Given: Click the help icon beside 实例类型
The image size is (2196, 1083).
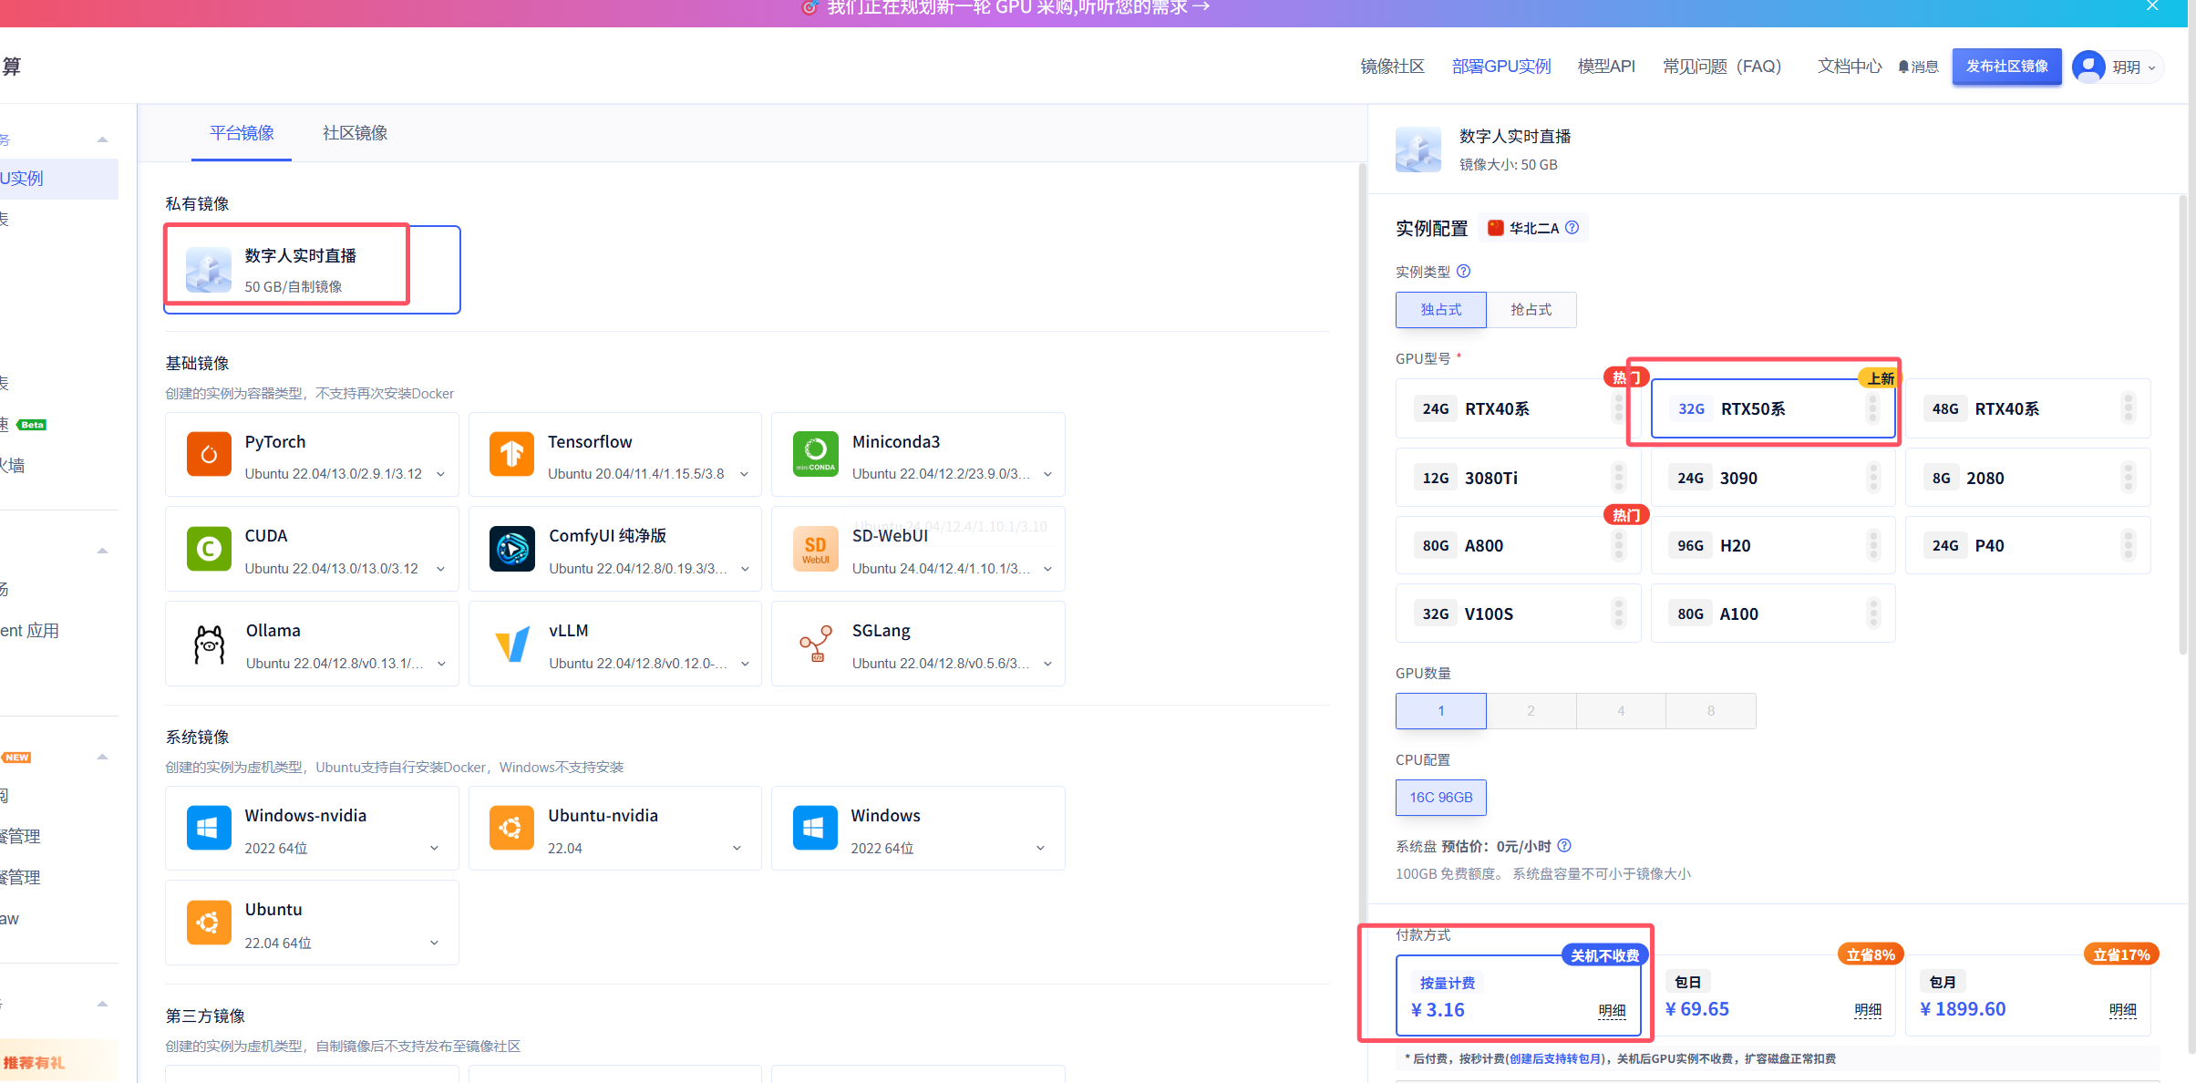Looking at the screenshot, I should pos(1463,272).
